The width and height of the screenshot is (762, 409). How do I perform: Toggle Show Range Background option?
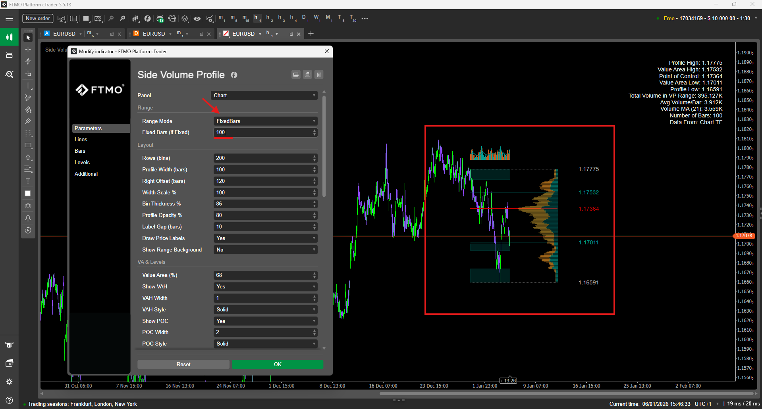click(265, 250)
